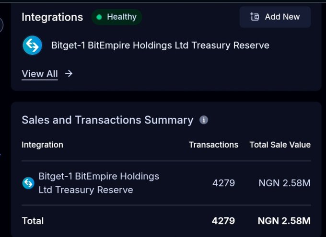
Task: Click the Integration column header
Action: (42, 145)
